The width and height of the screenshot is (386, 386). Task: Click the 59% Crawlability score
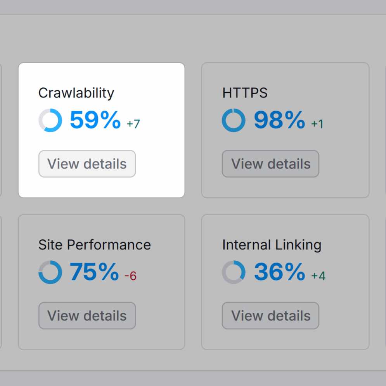click(x=95, y=120)
